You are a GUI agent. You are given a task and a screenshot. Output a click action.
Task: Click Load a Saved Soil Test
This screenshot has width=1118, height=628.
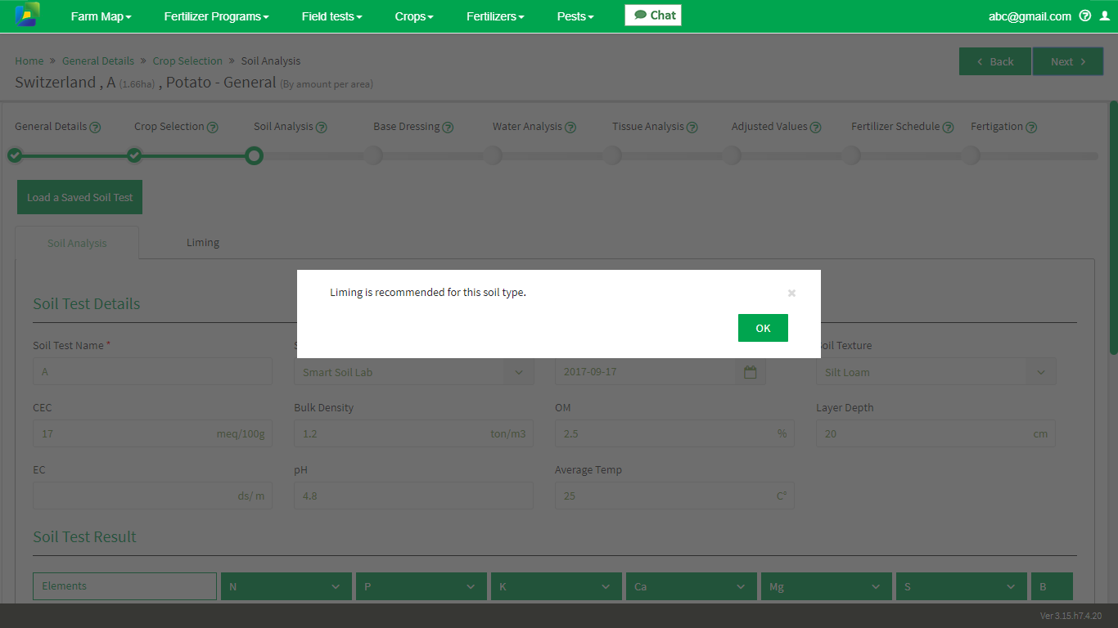79,197
